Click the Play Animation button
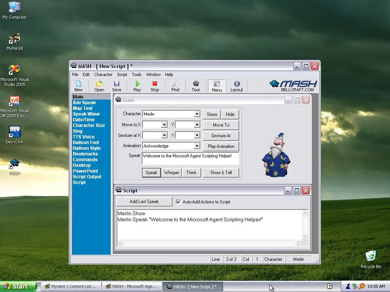Viewport: 390px width, 292px height. click(221, 146)
